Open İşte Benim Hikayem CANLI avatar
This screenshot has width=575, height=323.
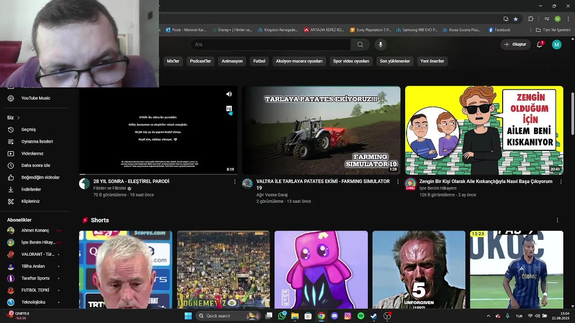pyautogui.click(x=411, y=183)
